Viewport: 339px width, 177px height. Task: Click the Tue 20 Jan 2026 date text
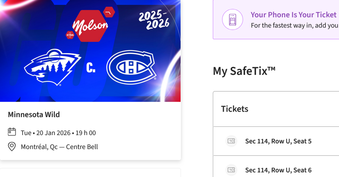tap(58, 133)
